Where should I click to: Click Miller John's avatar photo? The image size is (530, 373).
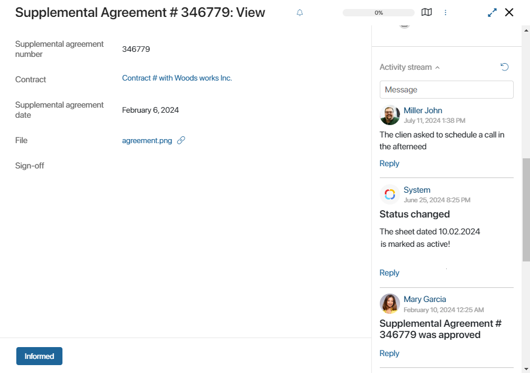390,115
